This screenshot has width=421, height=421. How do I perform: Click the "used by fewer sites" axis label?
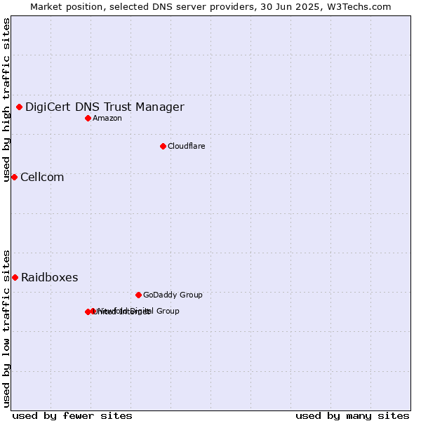pos(72,416)
